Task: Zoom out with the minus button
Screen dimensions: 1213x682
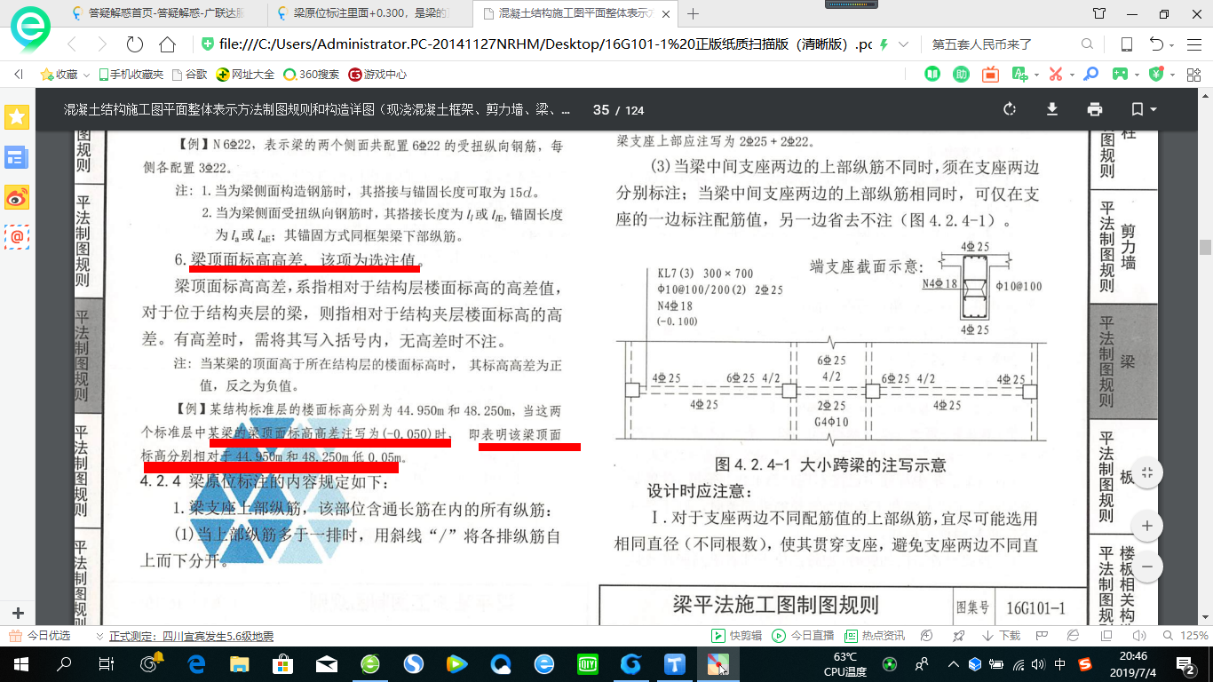Action: click(1147, 566)
